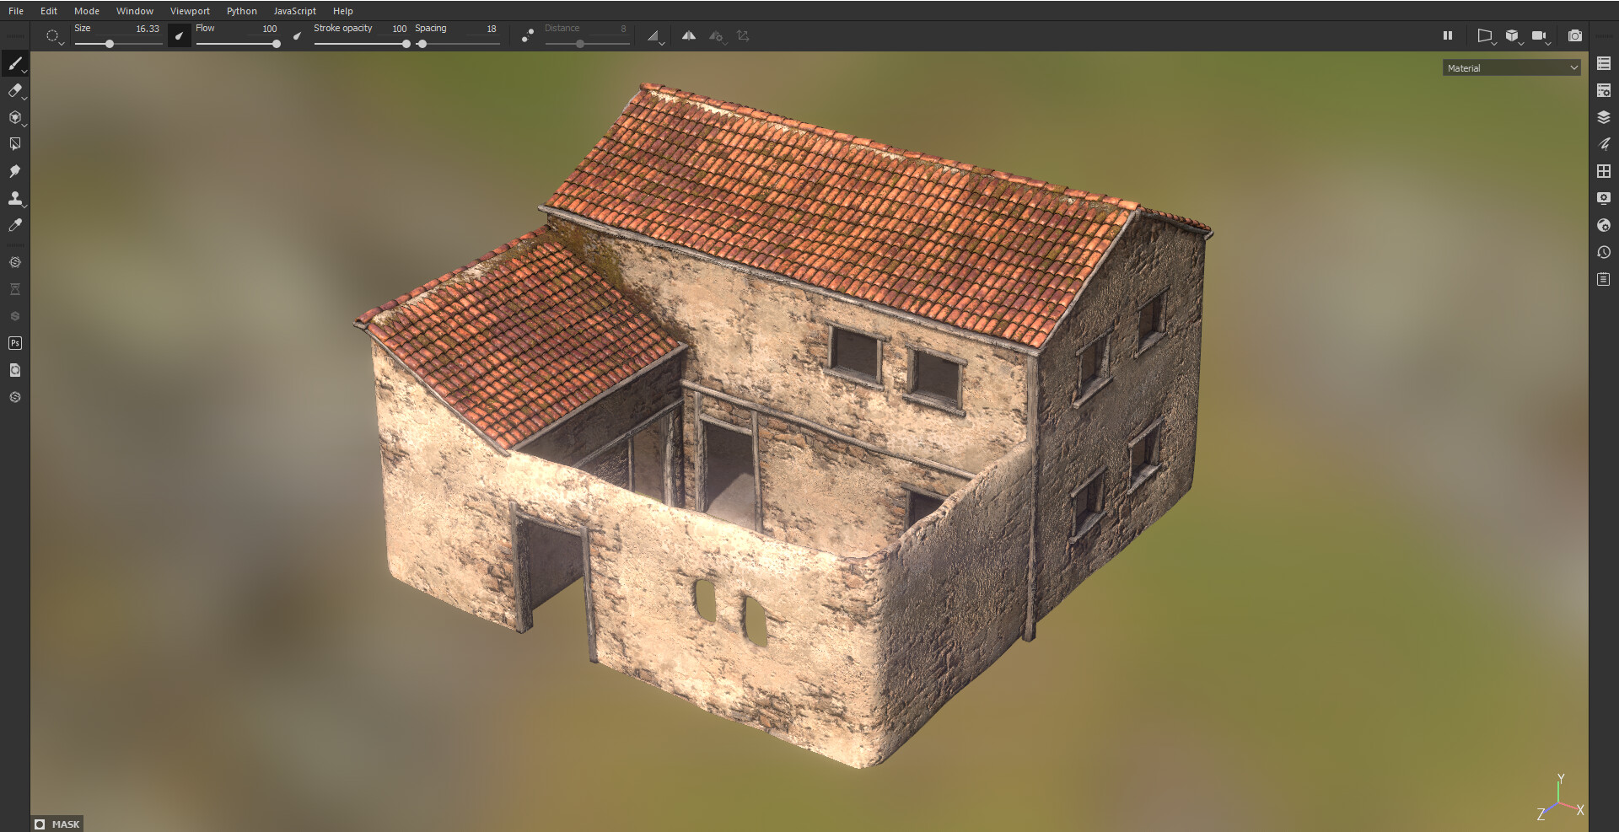The height and width of the screenshot is (832, 1619).
Task: Select the Paint brush tool
Action: (15, 64)
